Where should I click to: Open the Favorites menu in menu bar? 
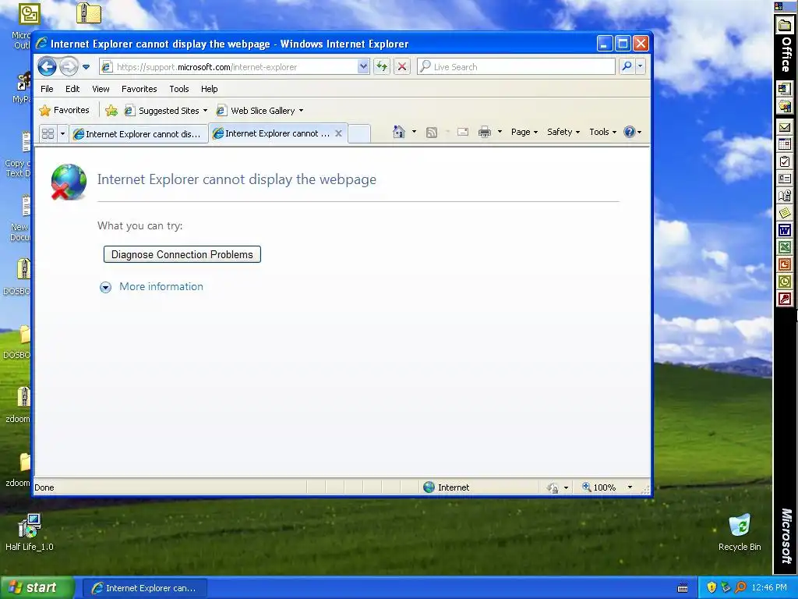(139, 89)
